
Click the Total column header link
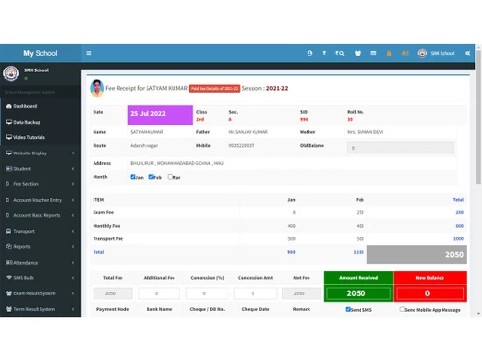pyautogui.click(x=458, y=200)
